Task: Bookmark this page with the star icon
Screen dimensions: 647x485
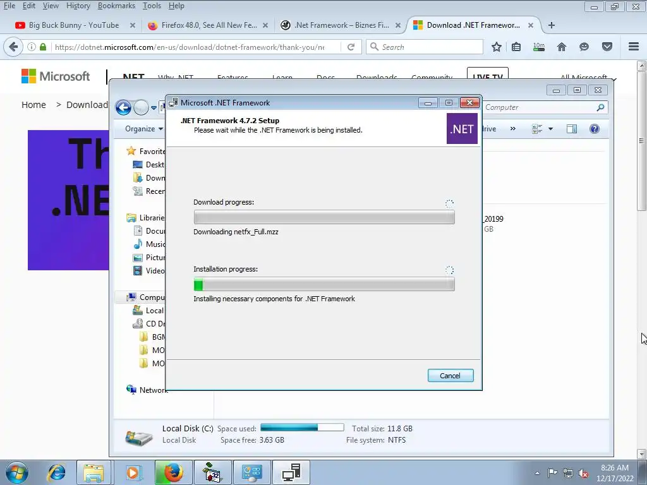Action: click(497, 47)
